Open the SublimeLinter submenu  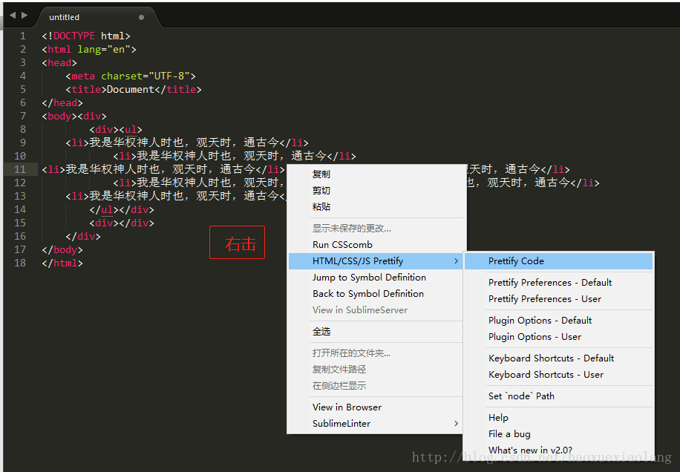(x=376, y=424)
